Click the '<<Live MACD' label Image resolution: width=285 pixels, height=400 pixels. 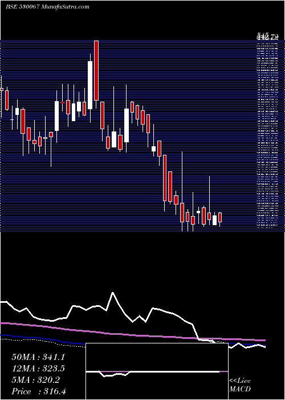click(240, 385)
